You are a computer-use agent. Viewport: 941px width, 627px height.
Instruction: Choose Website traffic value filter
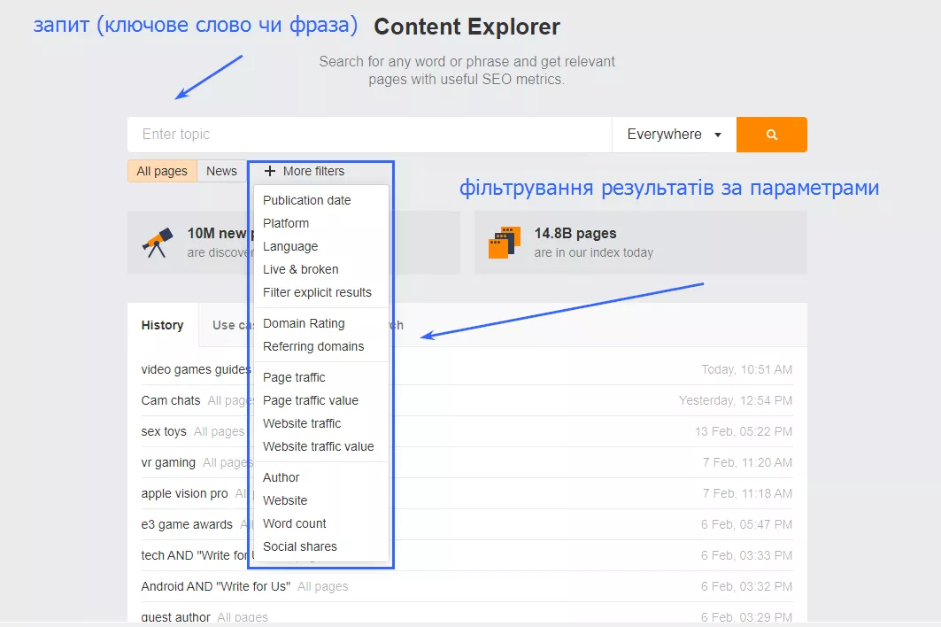pyautogui.click(x=318, y=446)
